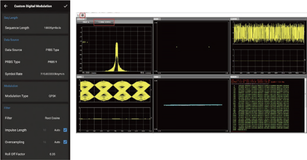
Task: Set the Roll Off Factor 0.35 value
Action: 53,154
